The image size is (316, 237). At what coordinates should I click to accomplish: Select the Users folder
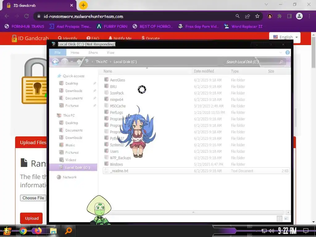coord(114,151)
